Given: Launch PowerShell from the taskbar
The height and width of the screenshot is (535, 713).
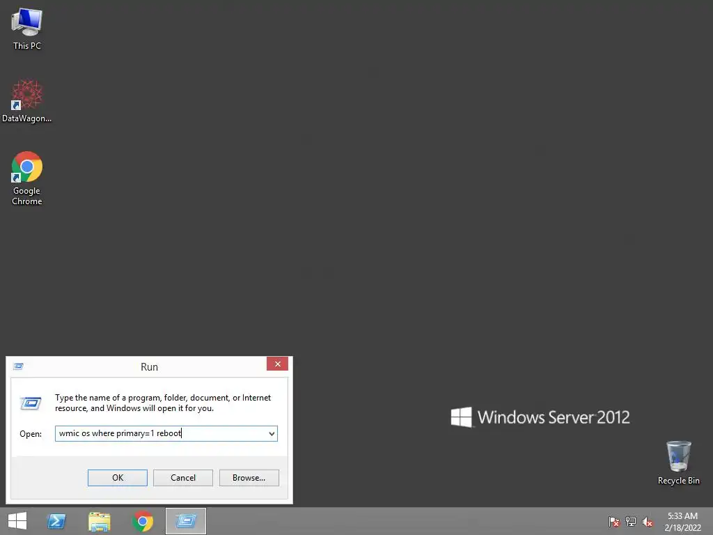Looking at the screenshot, I should 57,521.
